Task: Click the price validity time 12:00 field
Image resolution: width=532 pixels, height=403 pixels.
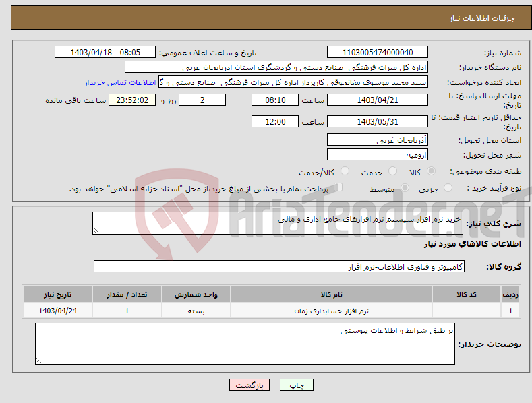Action: click(x=275, y=121)
